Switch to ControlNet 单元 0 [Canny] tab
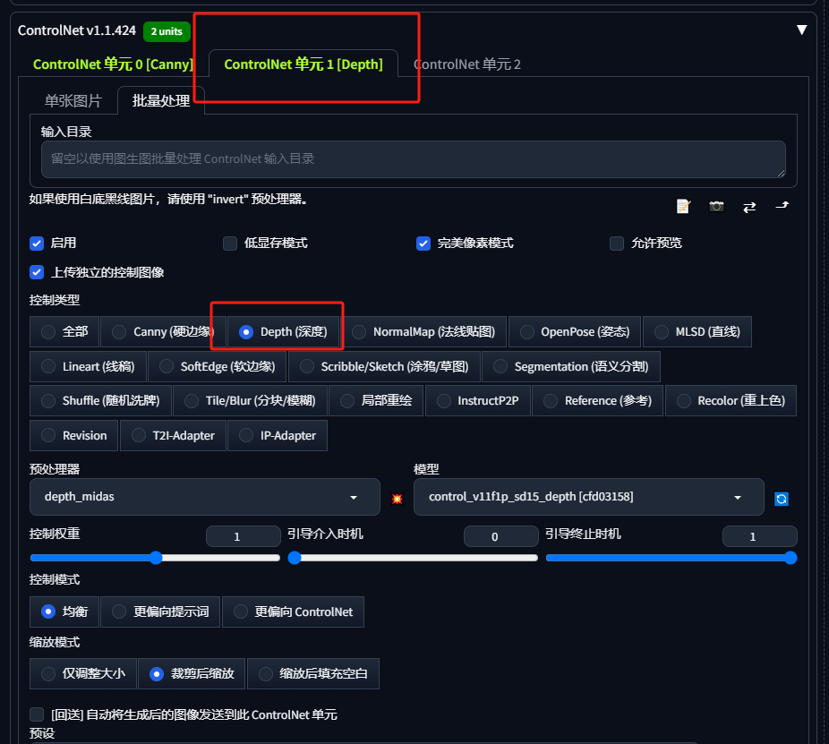 pyautogui.click(x=113, y=64)
